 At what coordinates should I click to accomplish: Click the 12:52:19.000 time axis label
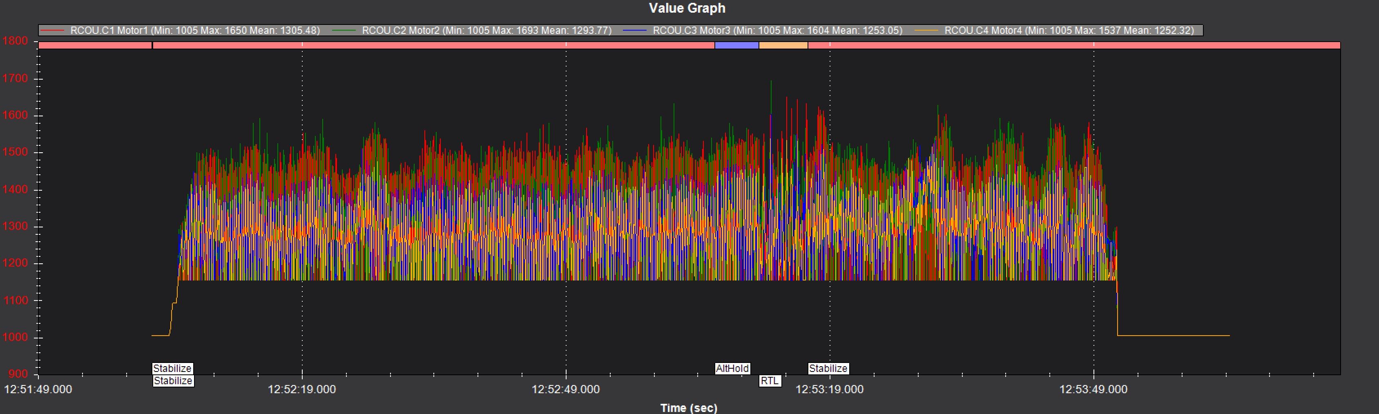(x=302, y=390)
